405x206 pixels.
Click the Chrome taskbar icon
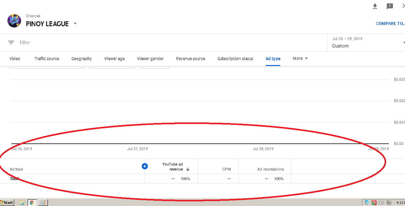[x=32, y=203]
